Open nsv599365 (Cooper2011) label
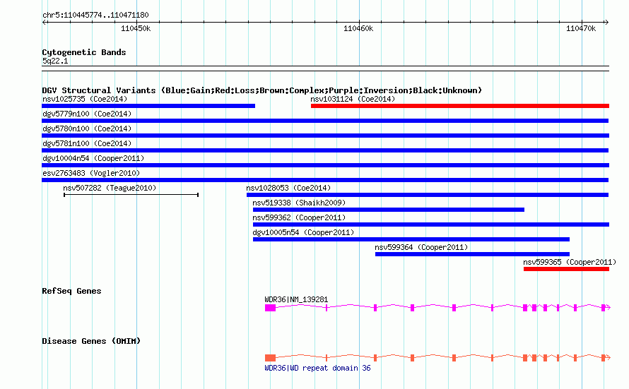This screenshot has height=389, width=629. (x=570, y=262)
